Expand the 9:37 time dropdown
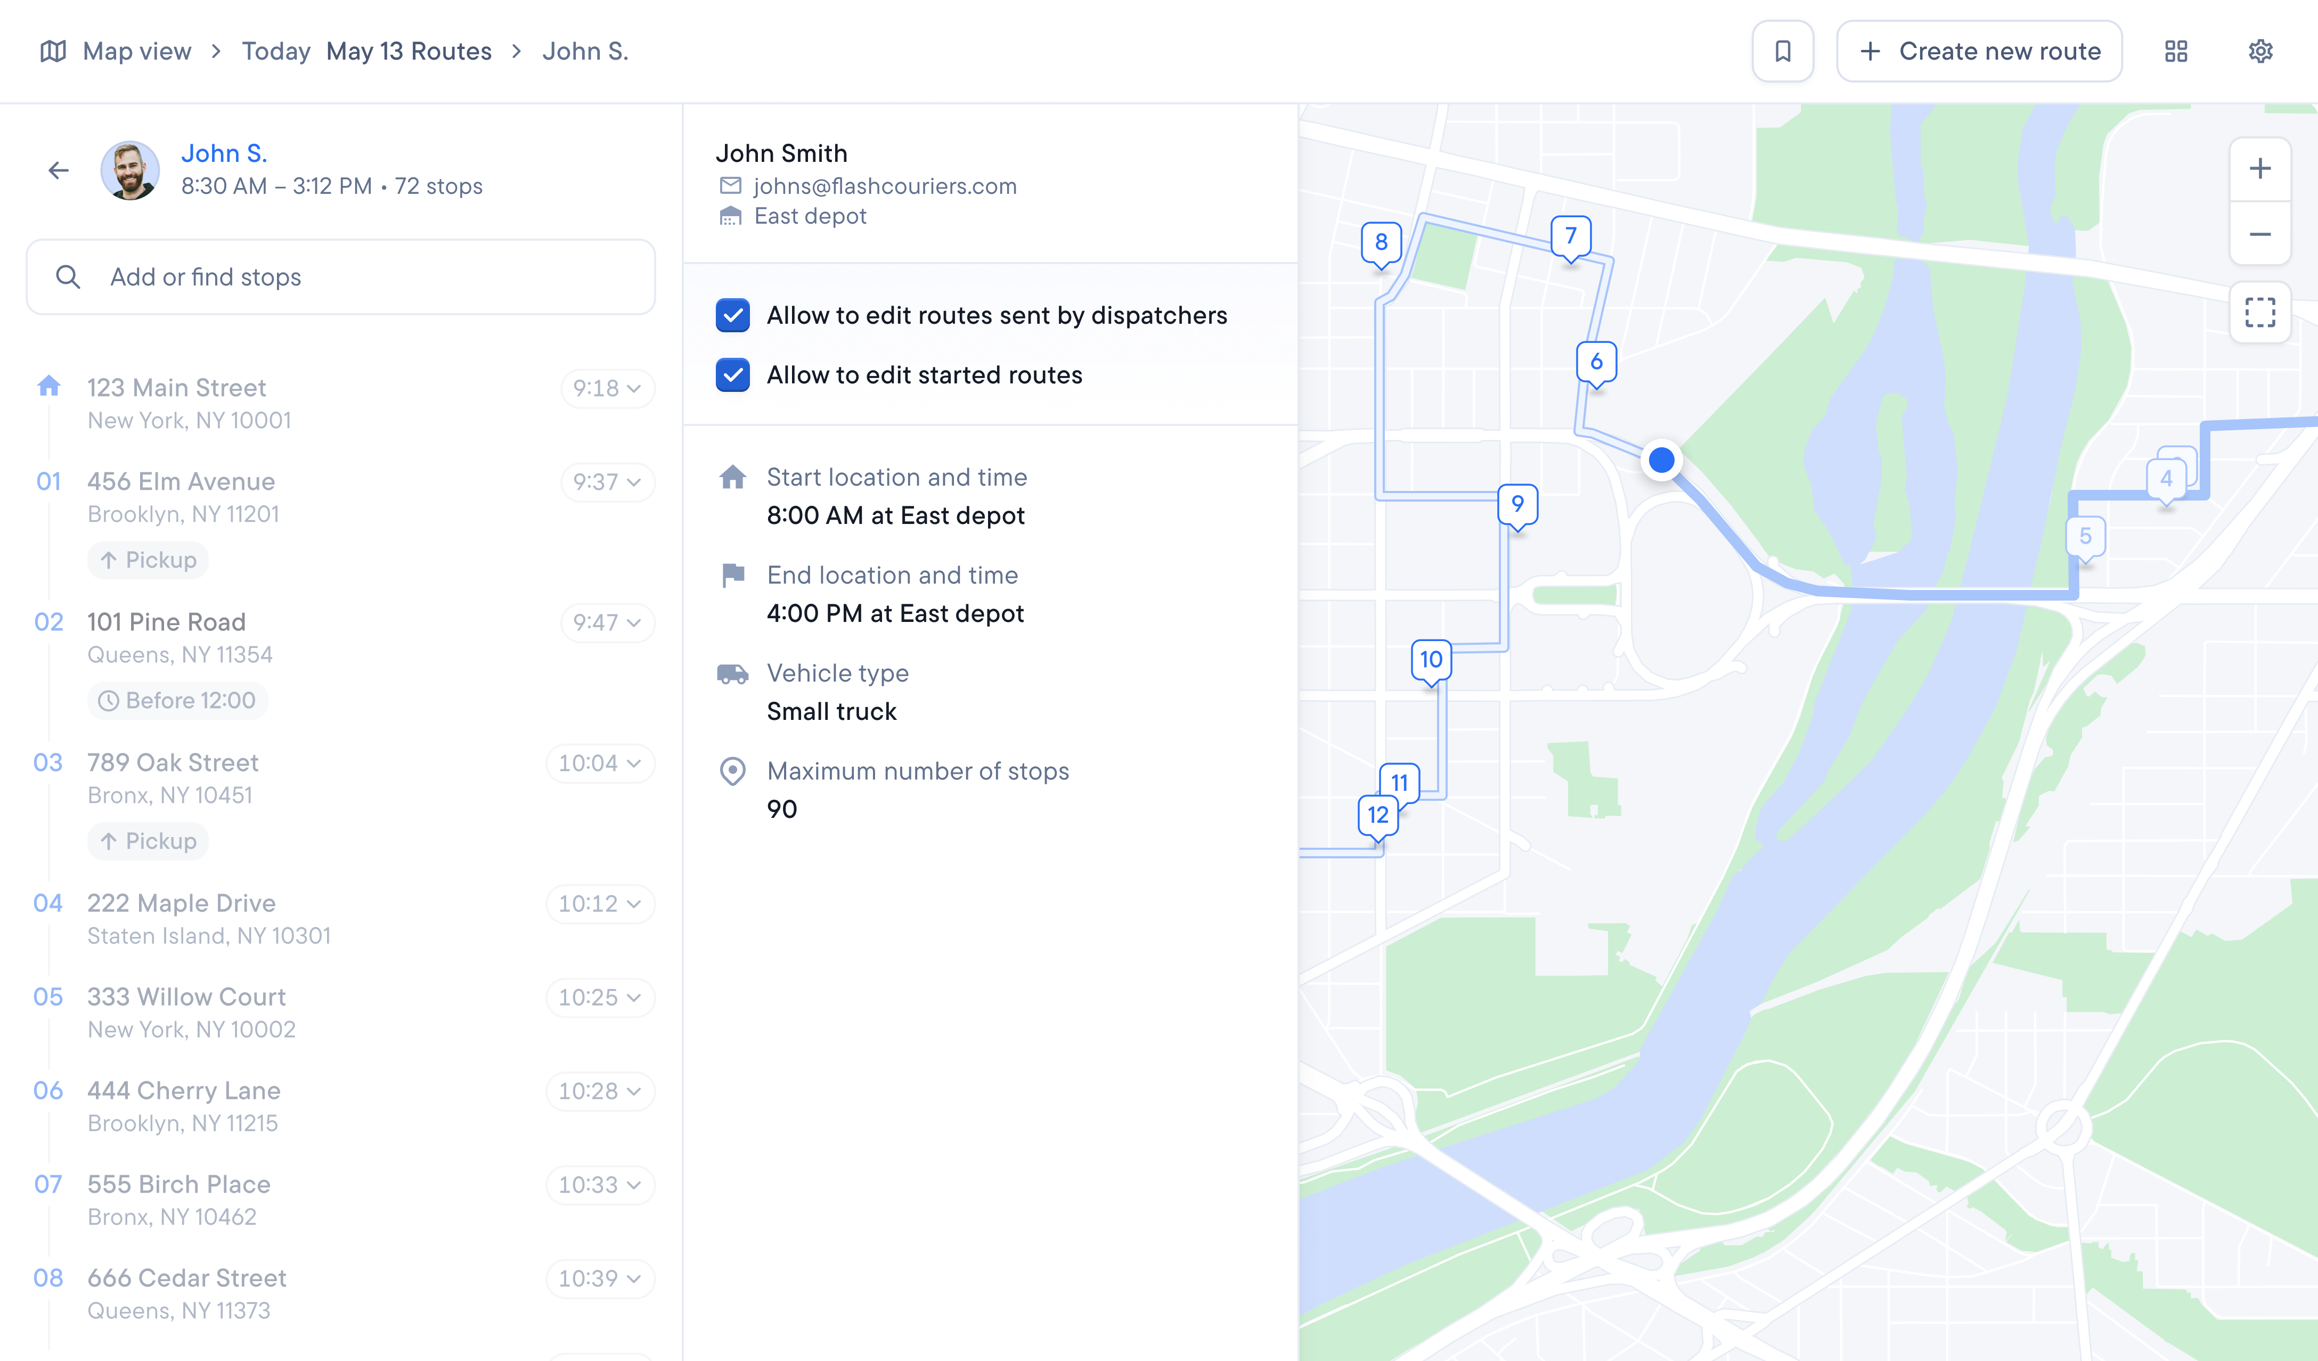 coord(607,482)
